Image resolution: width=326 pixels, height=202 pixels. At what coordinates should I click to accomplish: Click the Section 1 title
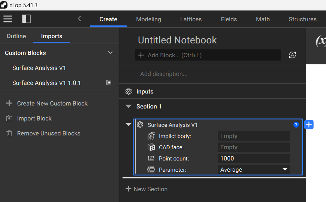click(x=149, y=107)
